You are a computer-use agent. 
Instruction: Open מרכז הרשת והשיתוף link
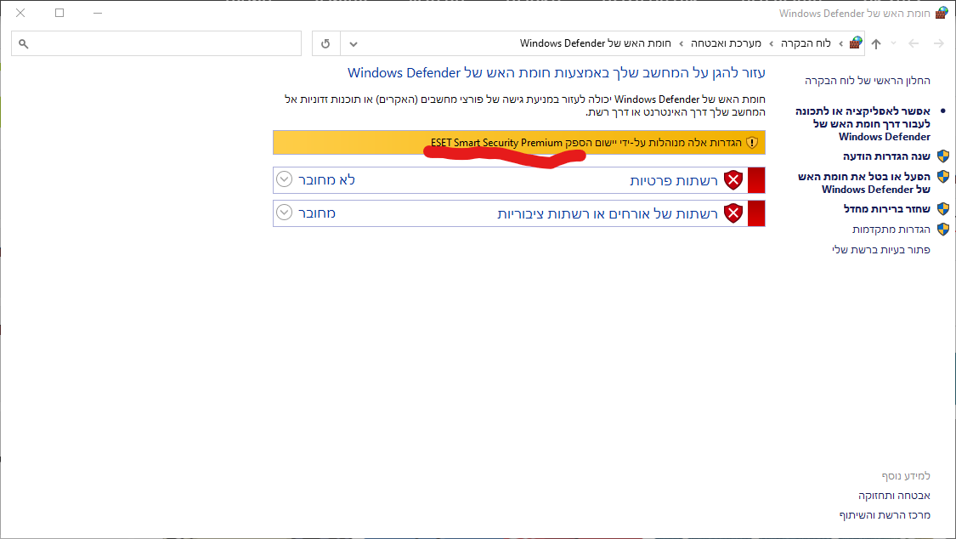885,515
